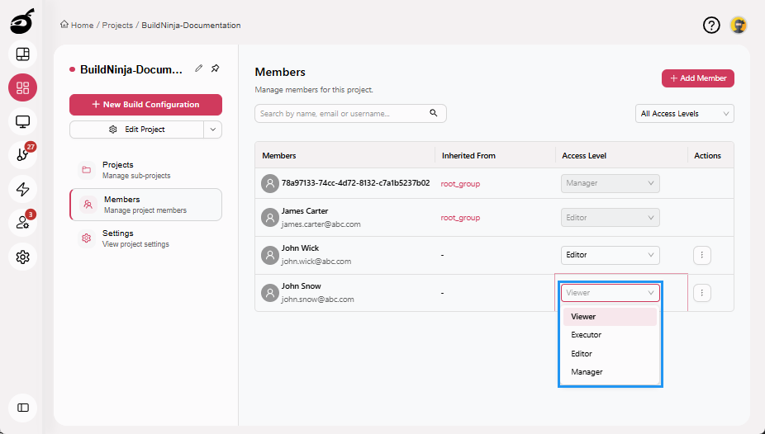Select Manager from the access list
The width and height of the screenshot is (765, 434).
coord(610,372)
